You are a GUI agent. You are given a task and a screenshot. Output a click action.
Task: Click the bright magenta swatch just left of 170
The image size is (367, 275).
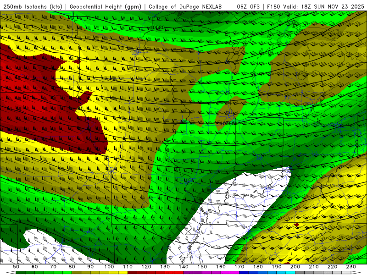(234, 273)
